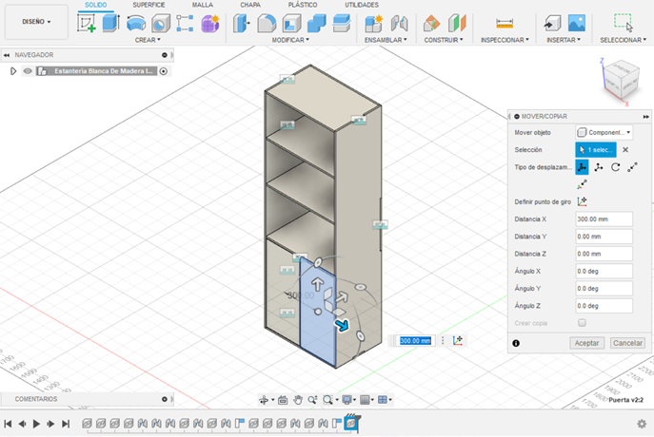
Task: Toggle visibility eye of Estantería component
Action: pyautogui.click(x=28, y=71)
